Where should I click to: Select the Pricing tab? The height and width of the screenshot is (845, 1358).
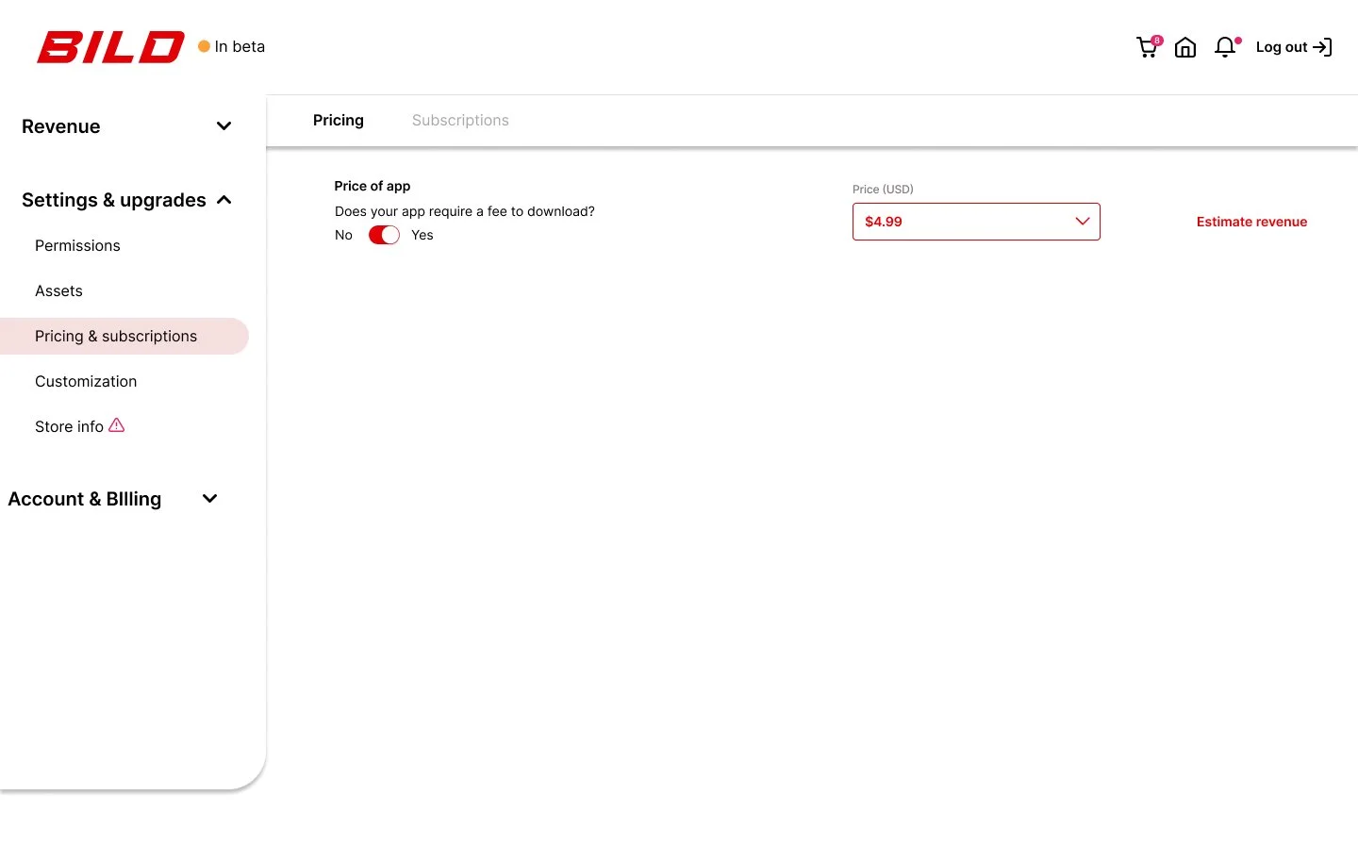pos(338,120)
